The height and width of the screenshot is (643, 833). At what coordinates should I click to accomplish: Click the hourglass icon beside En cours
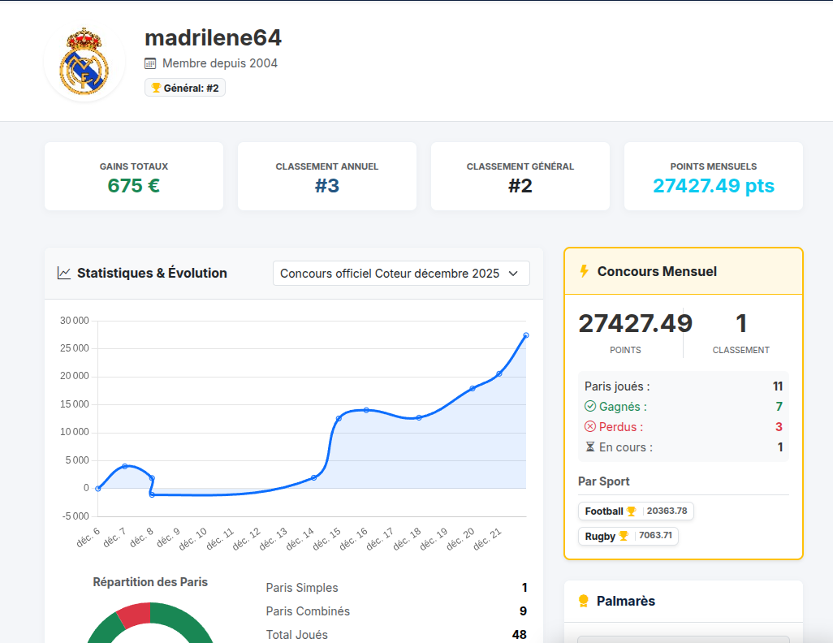[590, 447]
